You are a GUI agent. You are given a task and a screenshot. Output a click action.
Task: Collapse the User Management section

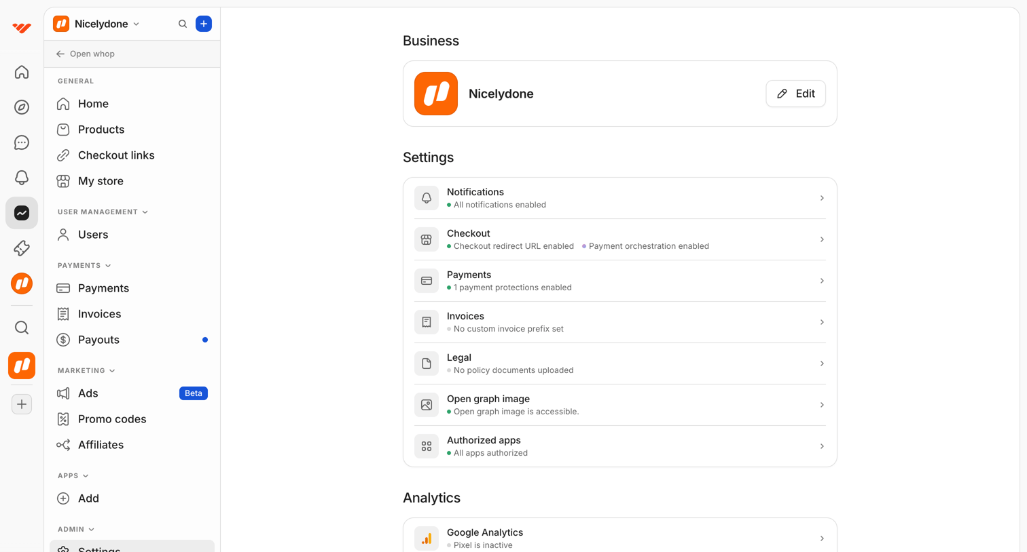tap(103, 212)
